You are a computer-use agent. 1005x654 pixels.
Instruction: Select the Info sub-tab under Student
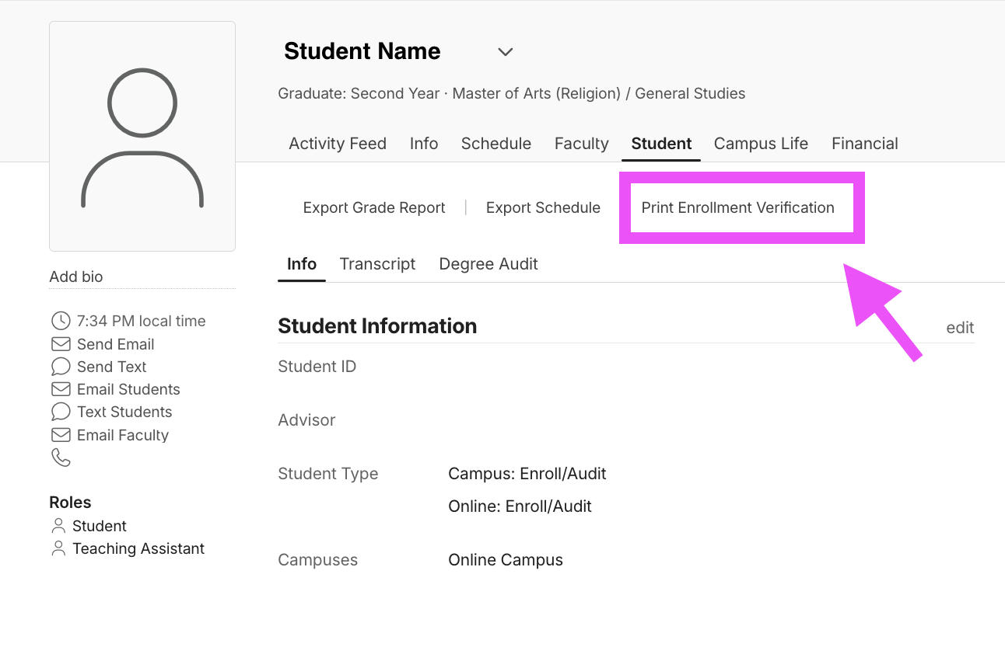point(302,264)
